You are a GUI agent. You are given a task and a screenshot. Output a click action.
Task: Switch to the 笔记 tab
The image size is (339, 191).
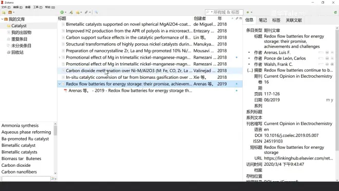coord(262,20)
